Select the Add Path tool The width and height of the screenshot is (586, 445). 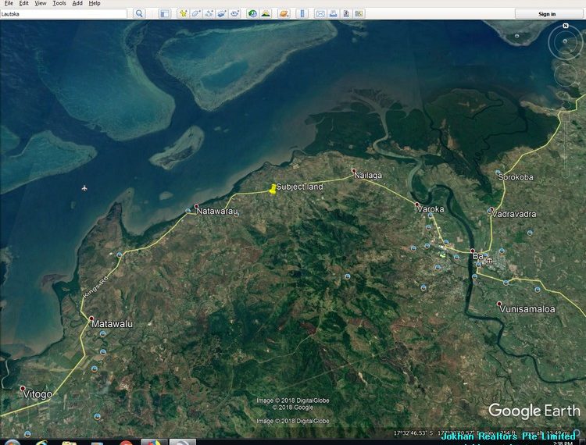pos(209,14)
